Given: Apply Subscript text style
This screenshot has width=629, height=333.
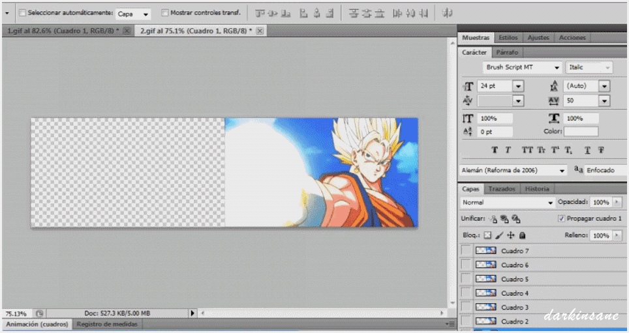Looking at the screenshot, I should pos(568,150).
